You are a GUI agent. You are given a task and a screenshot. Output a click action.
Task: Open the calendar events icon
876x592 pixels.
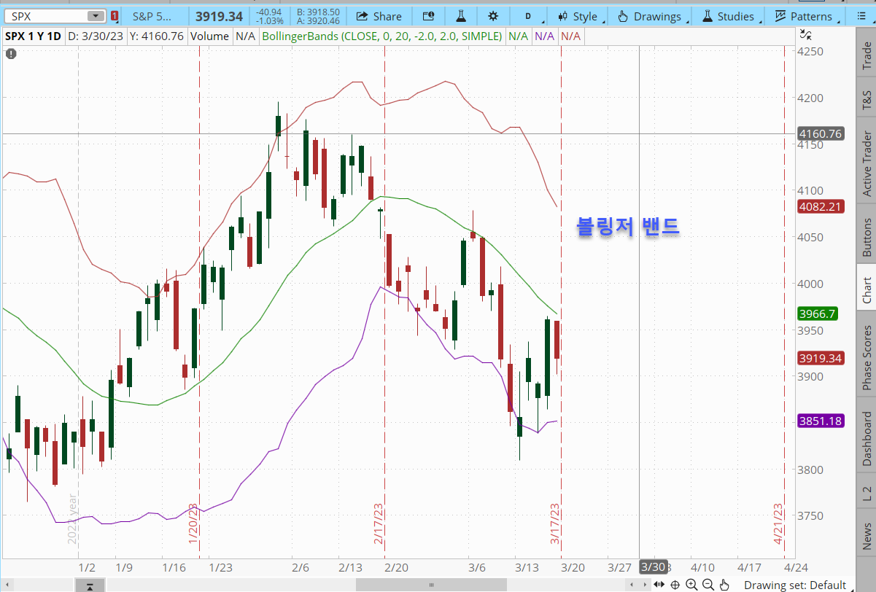428,16
